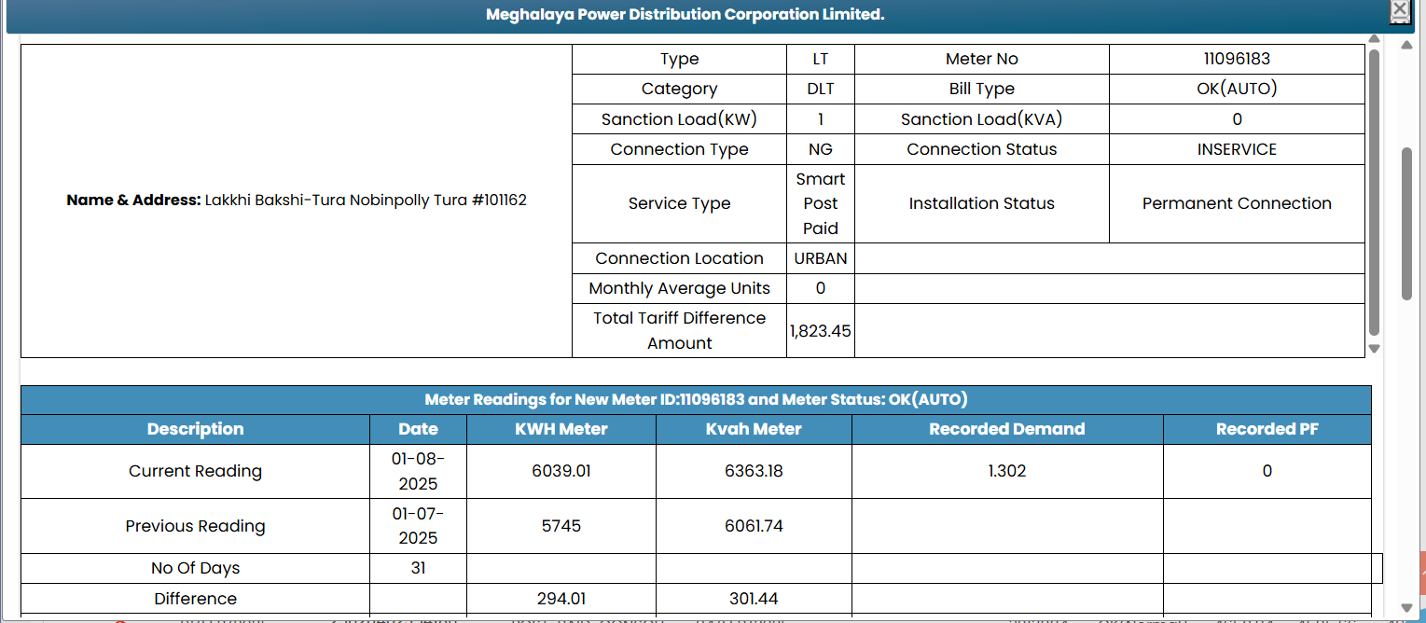The image size is (1426, 623).
Task: Select the Meter No value 11096183
Action: 1237,59
